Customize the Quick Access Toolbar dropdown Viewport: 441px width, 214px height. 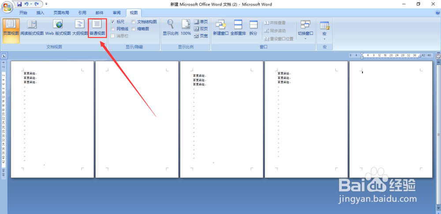click(46, 4)
